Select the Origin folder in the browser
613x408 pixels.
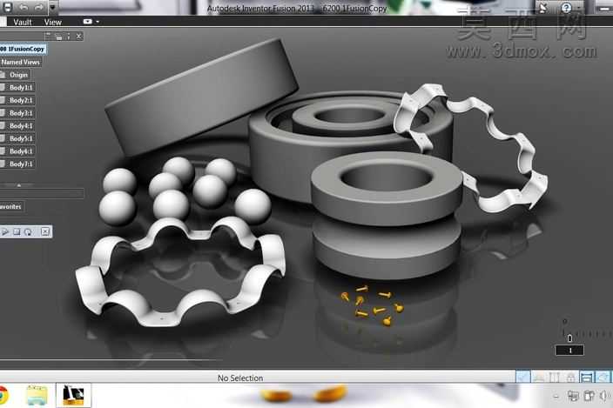[18, 75]
